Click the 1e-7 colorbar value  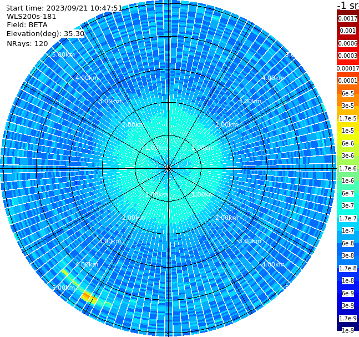[x=348, y=230]
